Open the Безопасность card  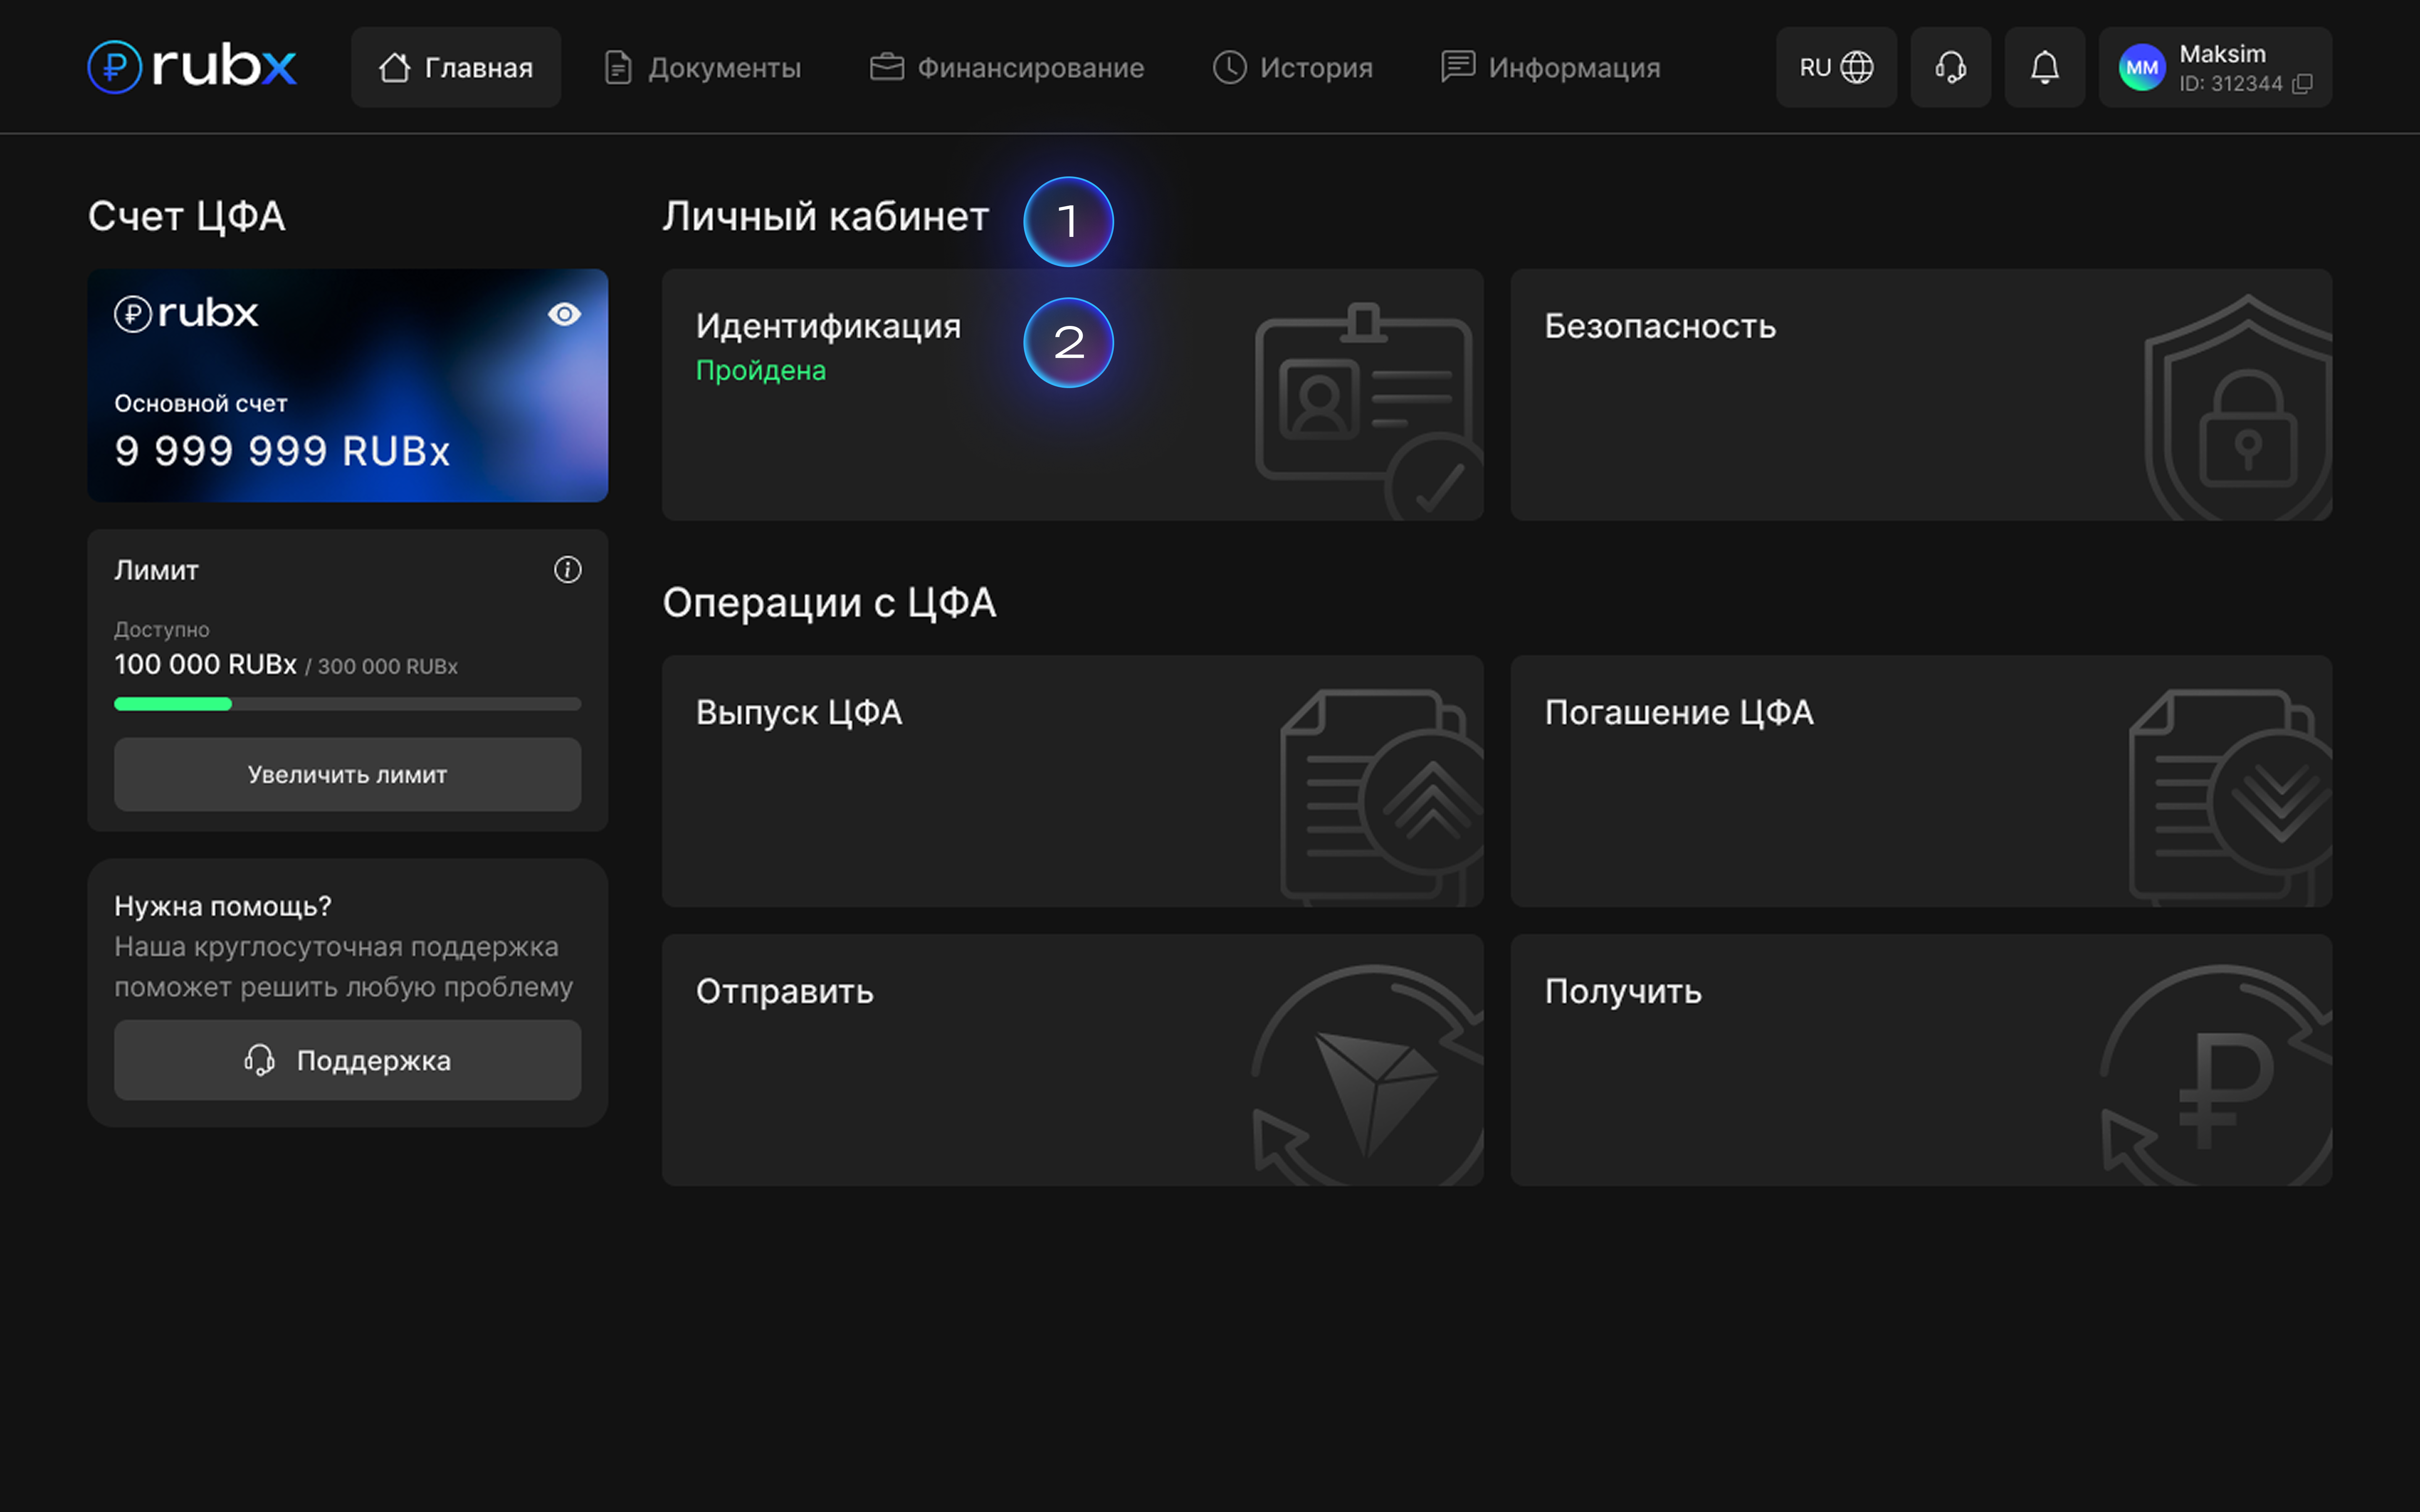1920,394
